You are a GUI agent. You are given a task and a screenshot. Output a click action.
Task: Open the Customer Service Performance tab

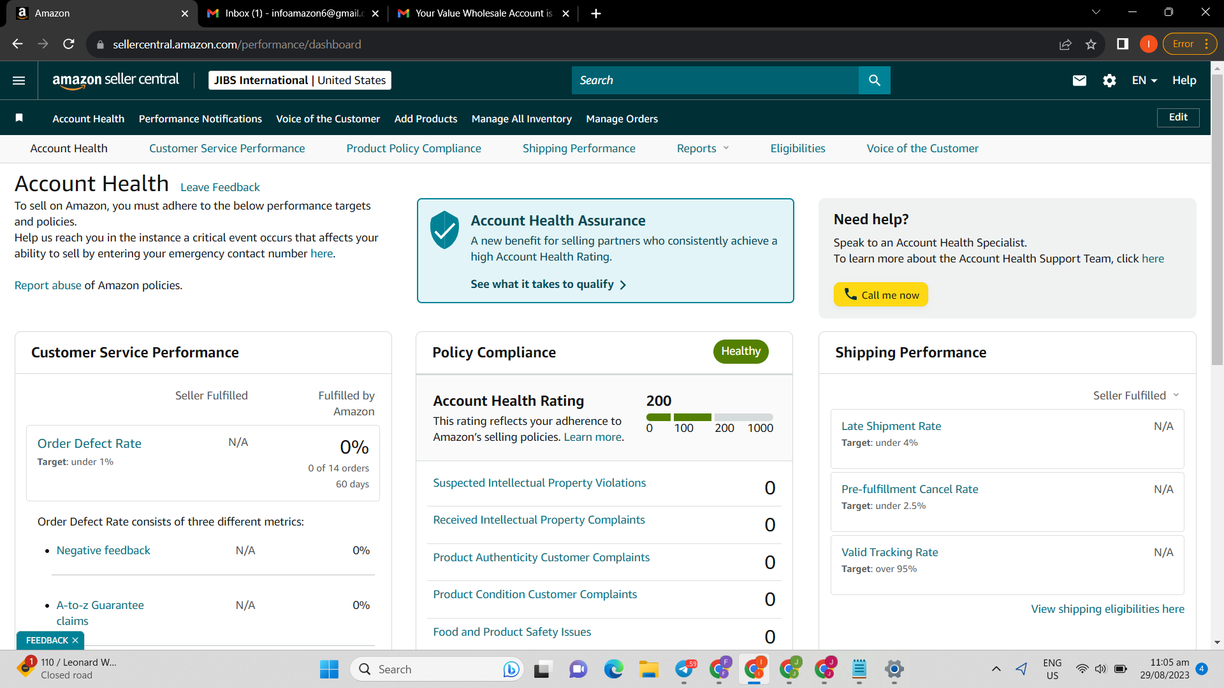coord(227,148)
